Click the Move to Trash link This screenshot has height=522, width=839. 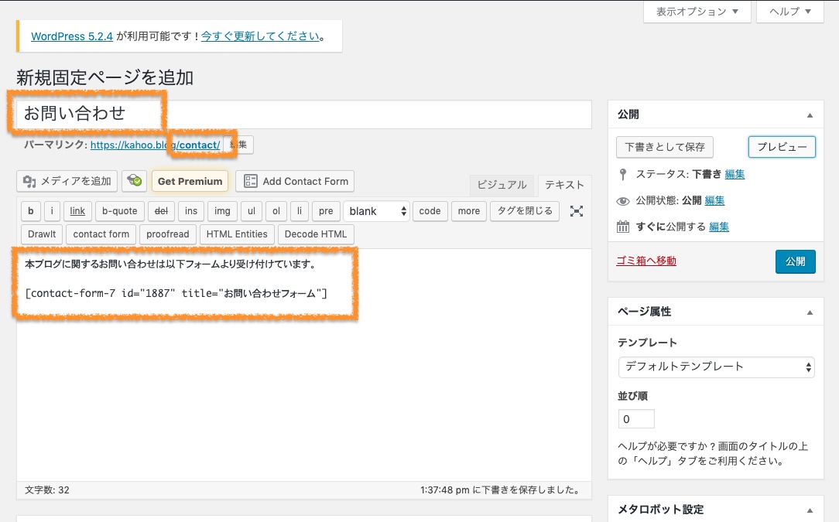click(646, 261)
